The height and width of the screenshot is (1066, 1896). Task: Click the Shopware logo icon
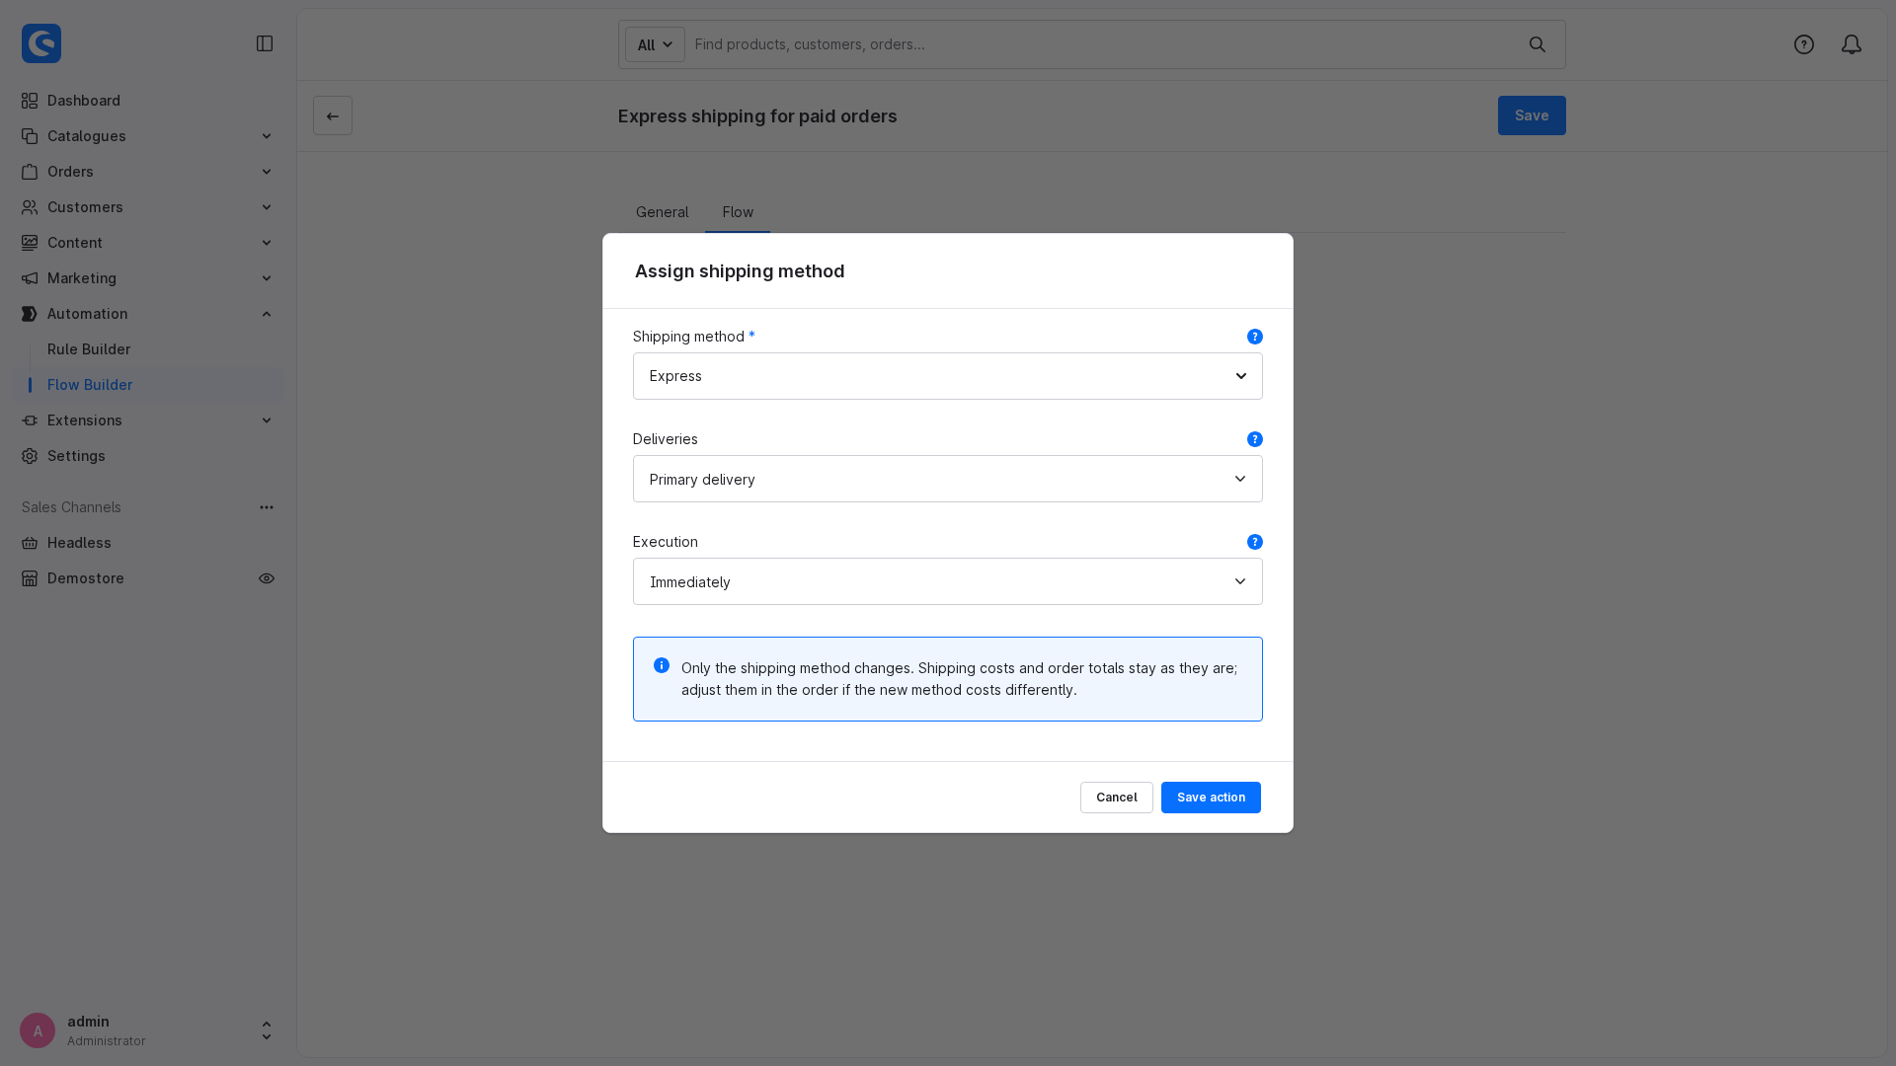pos(41,43)
